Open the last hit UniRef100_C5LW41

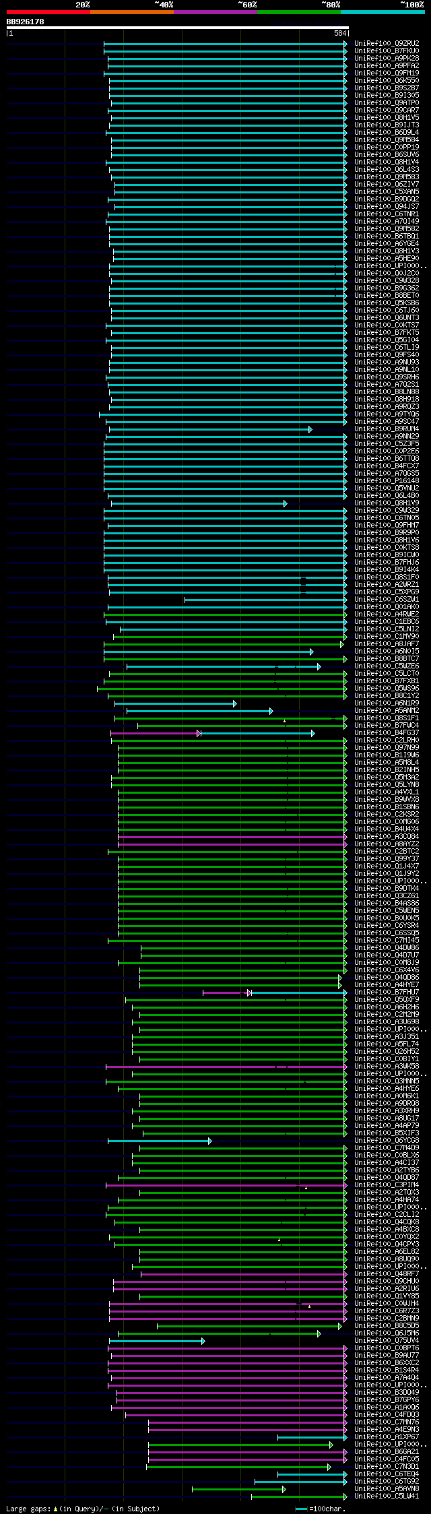[x=387, y=1496]
